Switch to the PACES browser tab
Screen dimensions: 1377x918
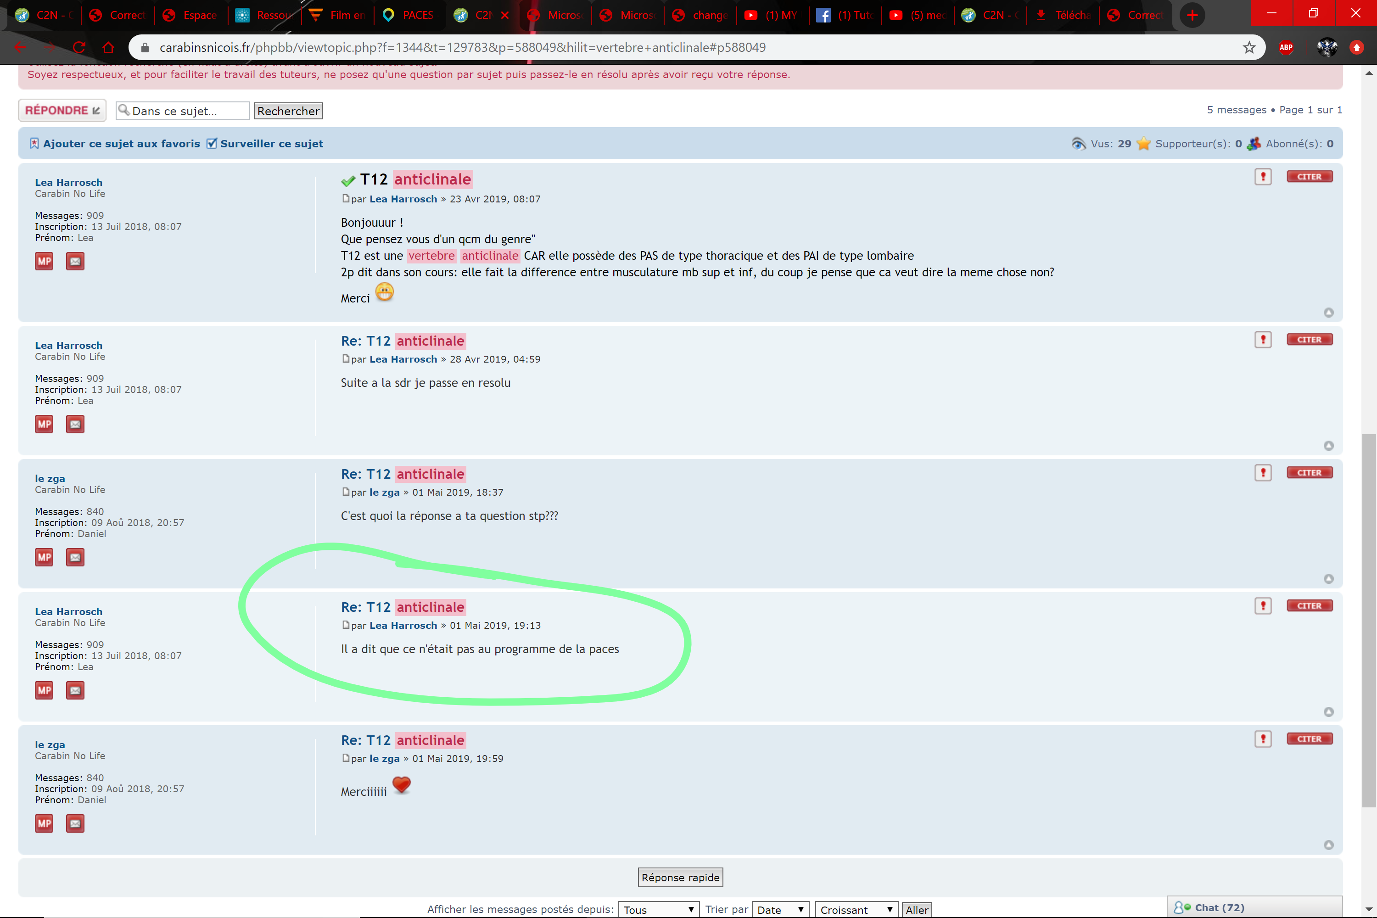[x=410, y=15]
